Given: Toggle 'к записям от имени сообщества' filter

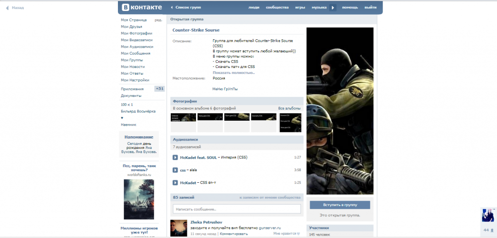Looking at the screenshot, I should [x=270, y=198].
